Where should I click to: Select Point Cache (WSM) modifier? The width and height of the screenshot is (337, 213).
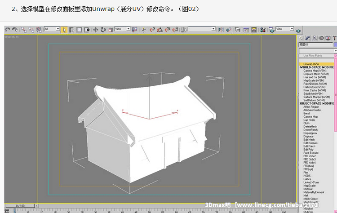point(315,90)
